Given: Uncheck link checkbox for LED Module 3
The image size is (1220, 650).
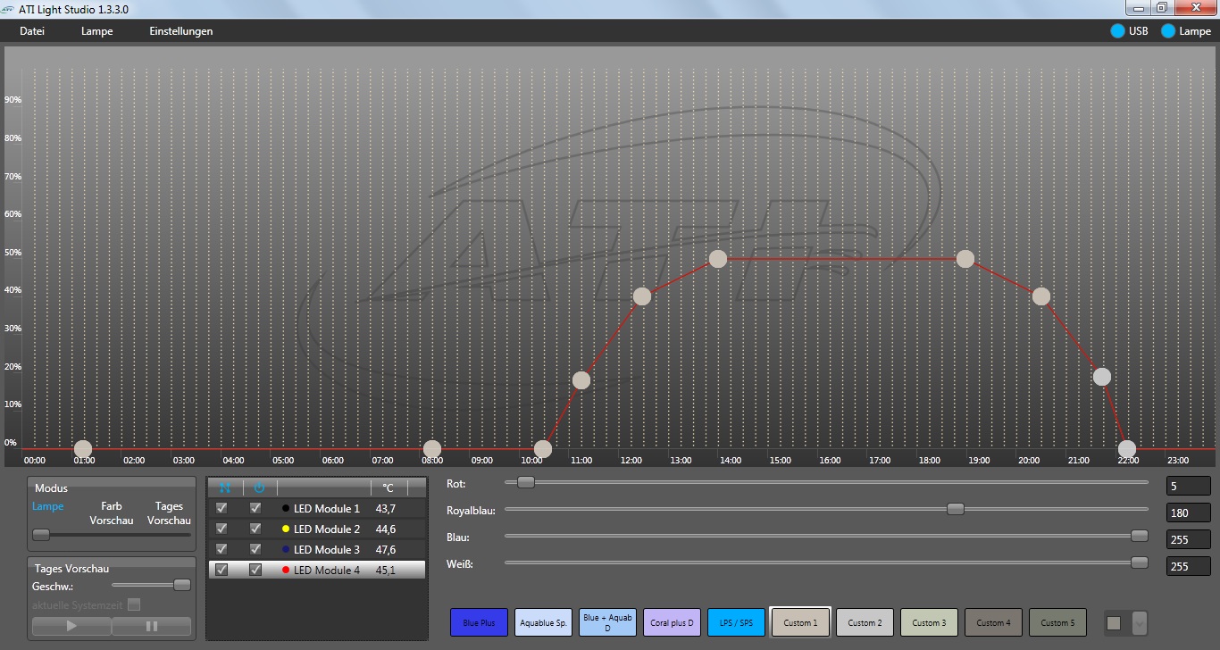Looking at the screenshot, I should (221, 549).
